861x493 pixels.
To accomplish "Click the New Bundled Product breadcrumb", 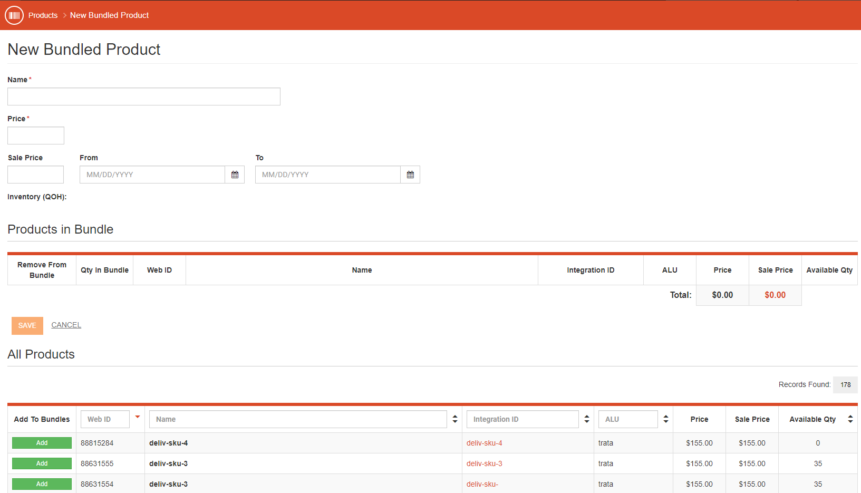I will [109, 15].
